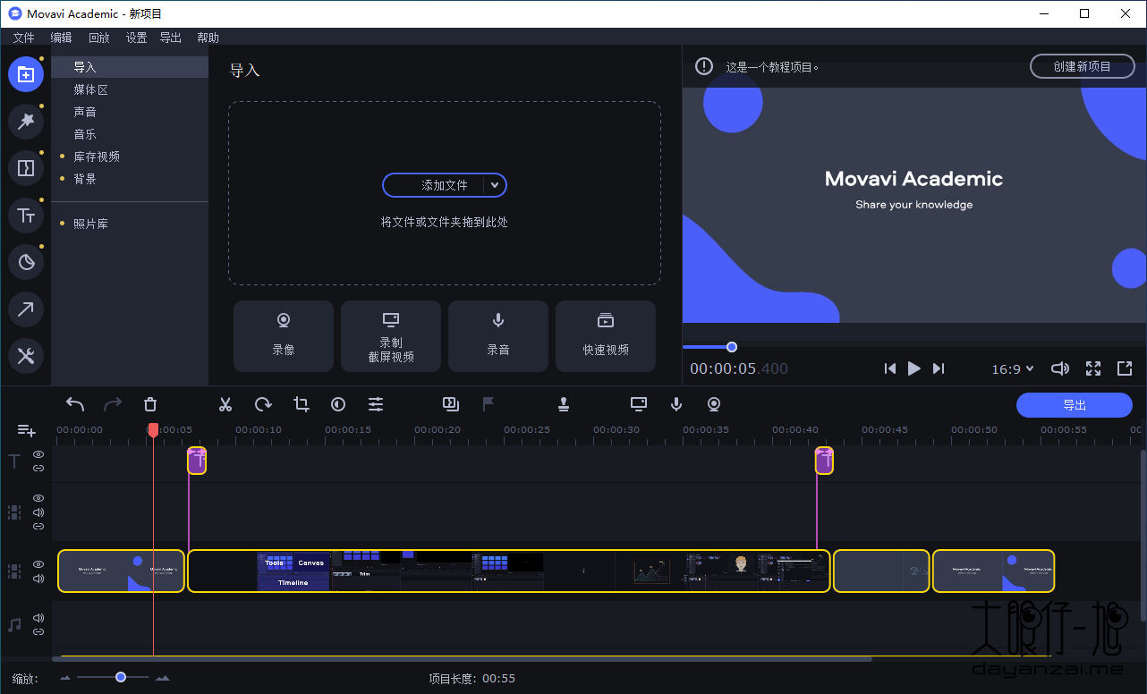
Task: Open the More tools wrench icon
Action: pos(26,356)
